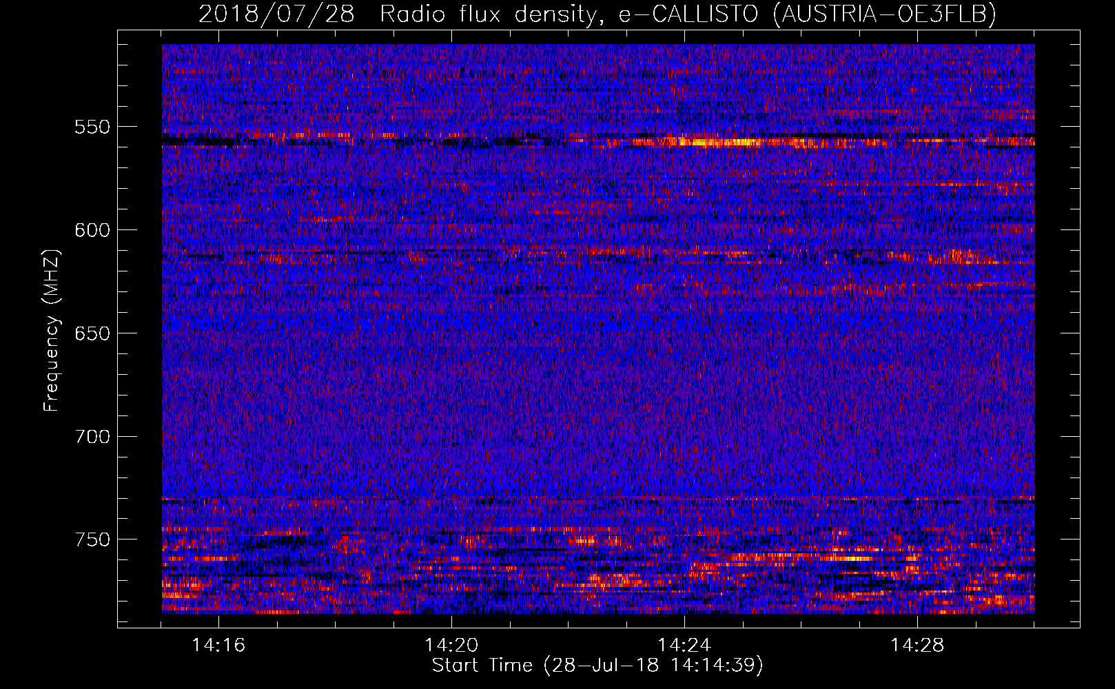Click the 750 frequency tick label
The image size is (1115, 689).
pos(92,539)
